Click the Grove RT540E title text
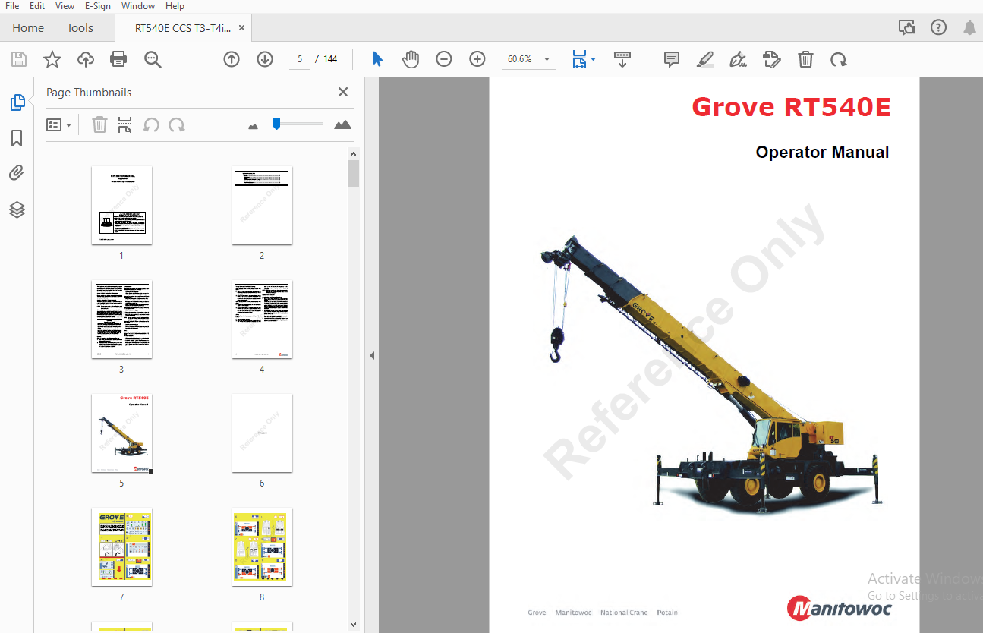Viewport: 983px width, 633px height. tap(791, 107)
